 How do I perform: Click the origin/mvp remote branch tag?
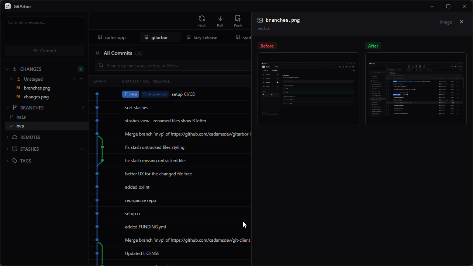pyautogui.click(x=155, y=94)
